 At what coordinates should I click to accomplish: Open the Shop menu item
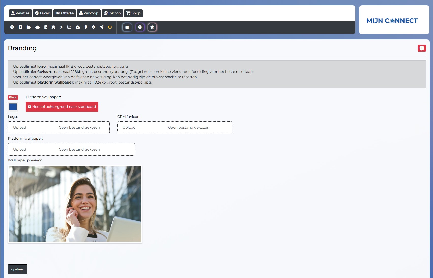coord(133,13)
